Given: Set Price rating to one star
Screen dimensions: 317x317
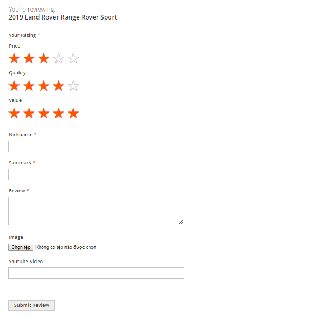Looking at the screenshot, I should tap(14, 59).
